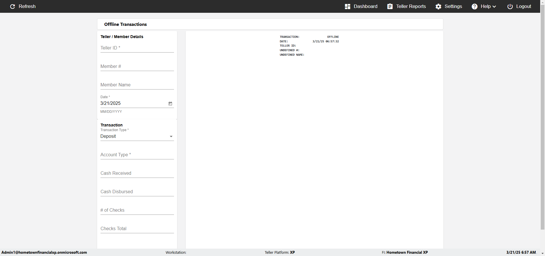Viewport: 545px width, 256px height.
Task: Click the Offline Transactions heading
Action: pos(125,24)
